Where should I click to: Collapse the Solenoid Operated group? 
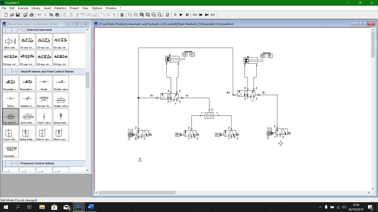(x=23, y=30)
